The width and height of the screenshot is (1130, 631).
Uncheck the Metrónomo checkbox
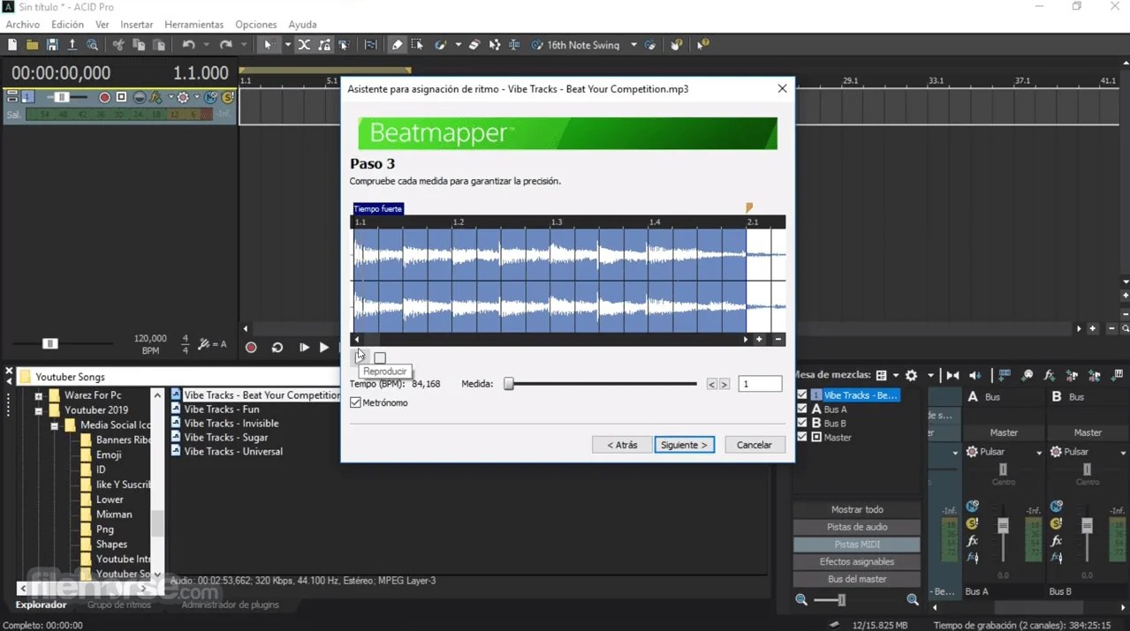click(x=355, y=402)
